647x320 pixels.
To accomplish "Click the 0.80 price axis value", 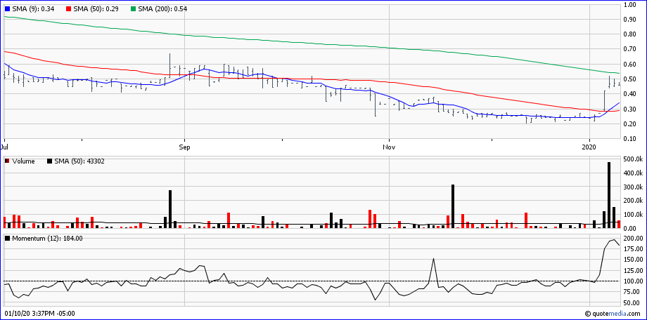I will 630,34.
